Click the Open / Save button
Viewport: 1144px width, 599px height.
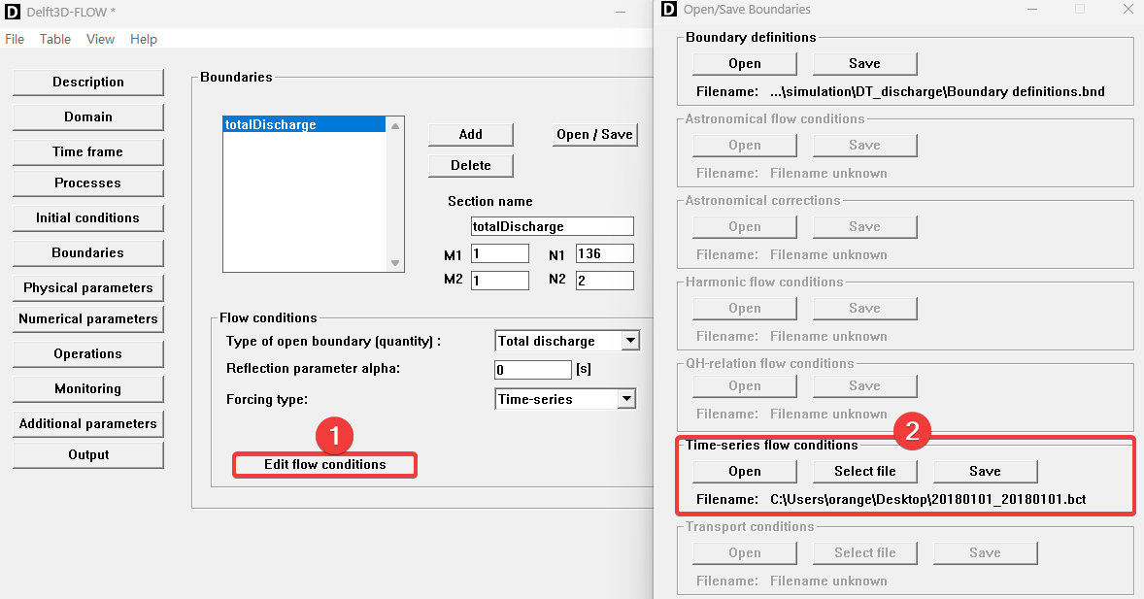pos(594,134)
